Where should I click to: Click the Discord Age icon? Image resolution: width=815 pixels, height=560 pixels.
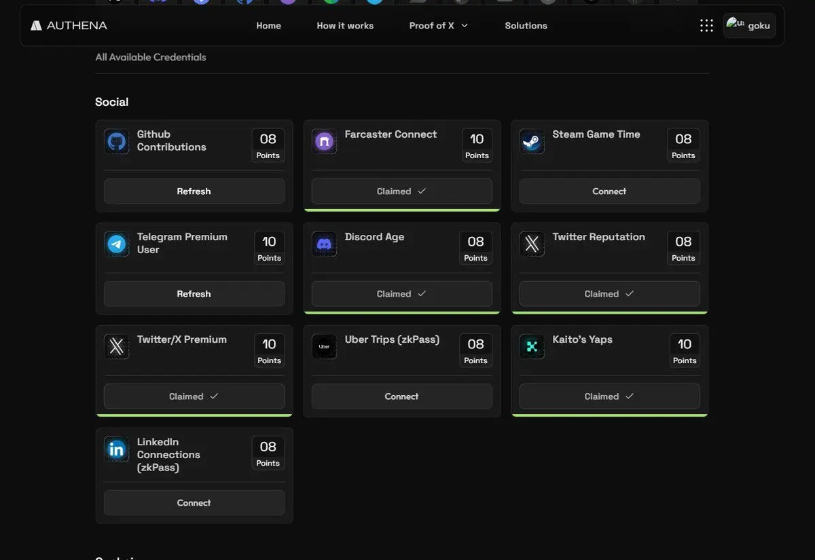click(x=325, y=244)
